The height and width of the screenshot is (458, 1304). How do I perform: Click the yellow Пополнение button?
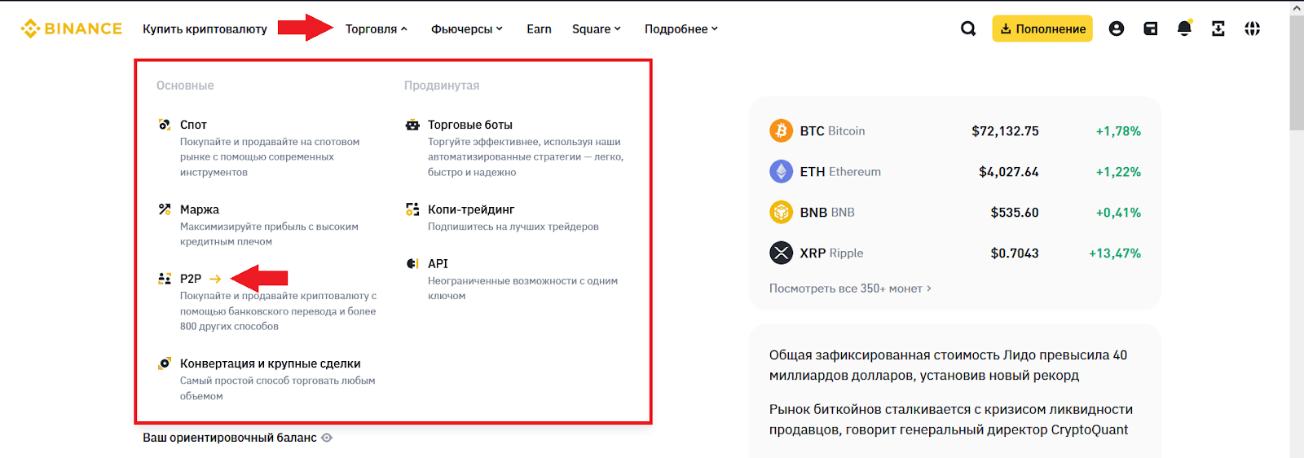point(1042,29)
